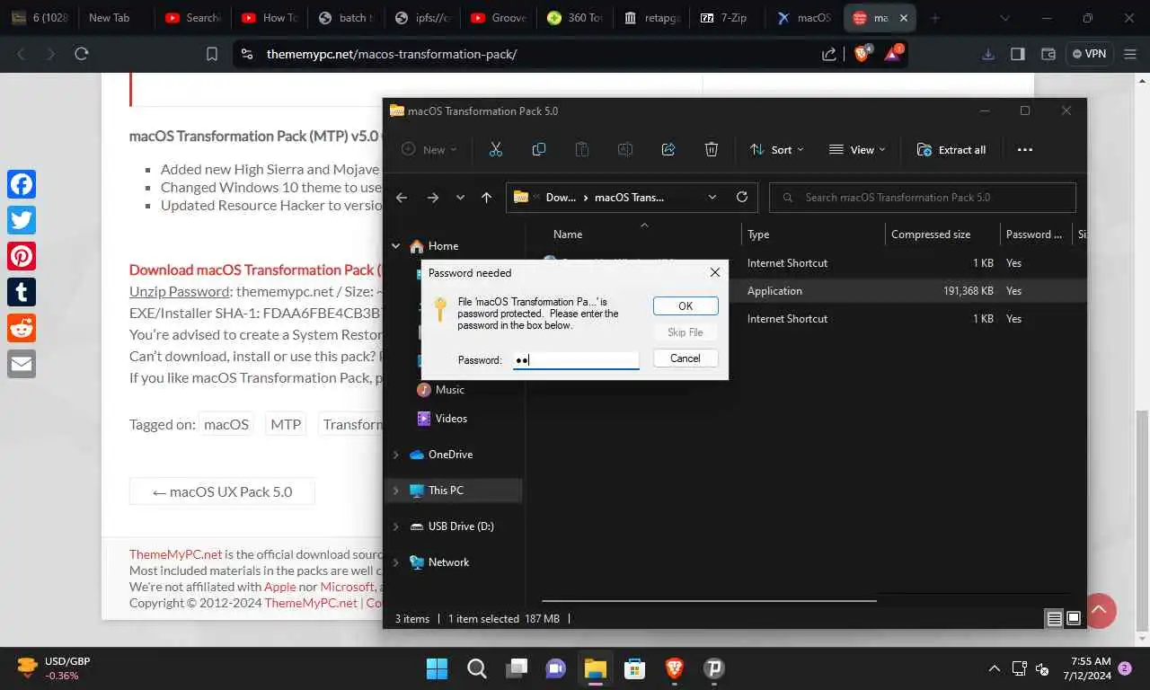Open Microsoft Store from taskbar

[x=634, y=668]
